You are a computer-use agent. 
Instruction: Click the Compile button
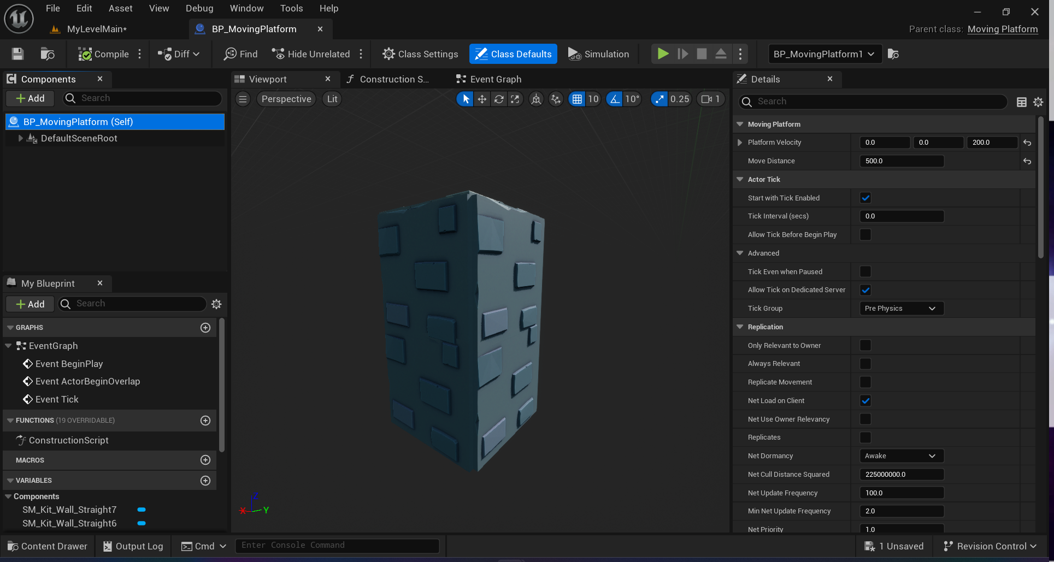(x=104, y=54)
